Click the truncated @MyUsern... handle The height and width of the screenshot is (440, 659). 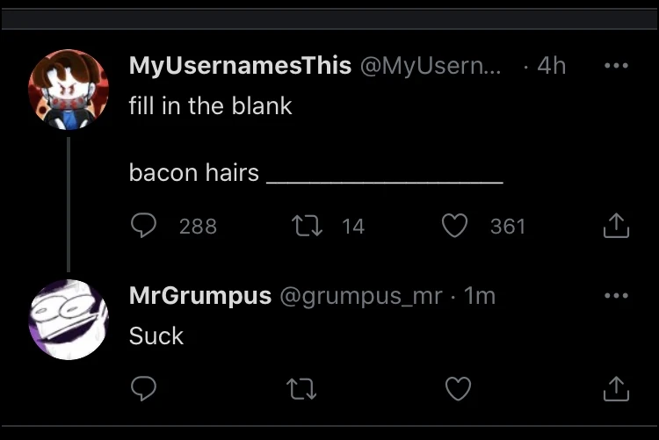pyautogui.click(x=431, y=66)
